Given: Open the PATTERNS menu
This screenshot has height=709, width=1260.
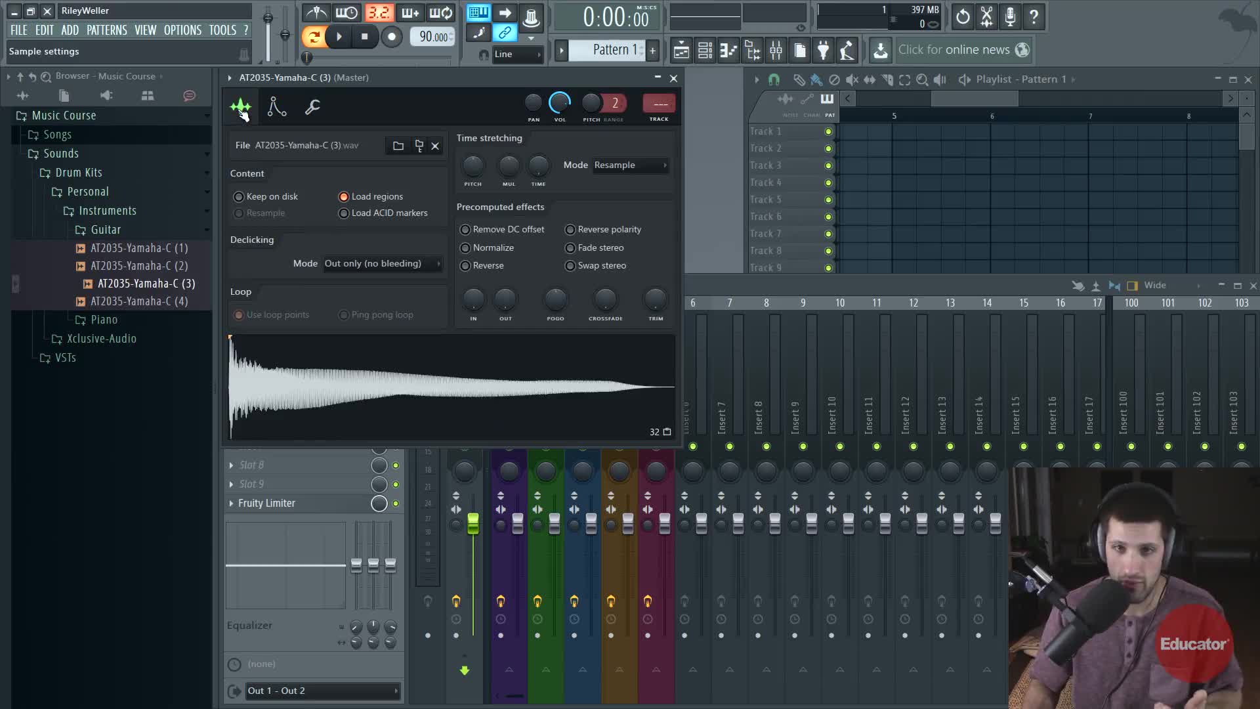Looking at the screenshot, I should pyautogui.click(x=106, y=30).
